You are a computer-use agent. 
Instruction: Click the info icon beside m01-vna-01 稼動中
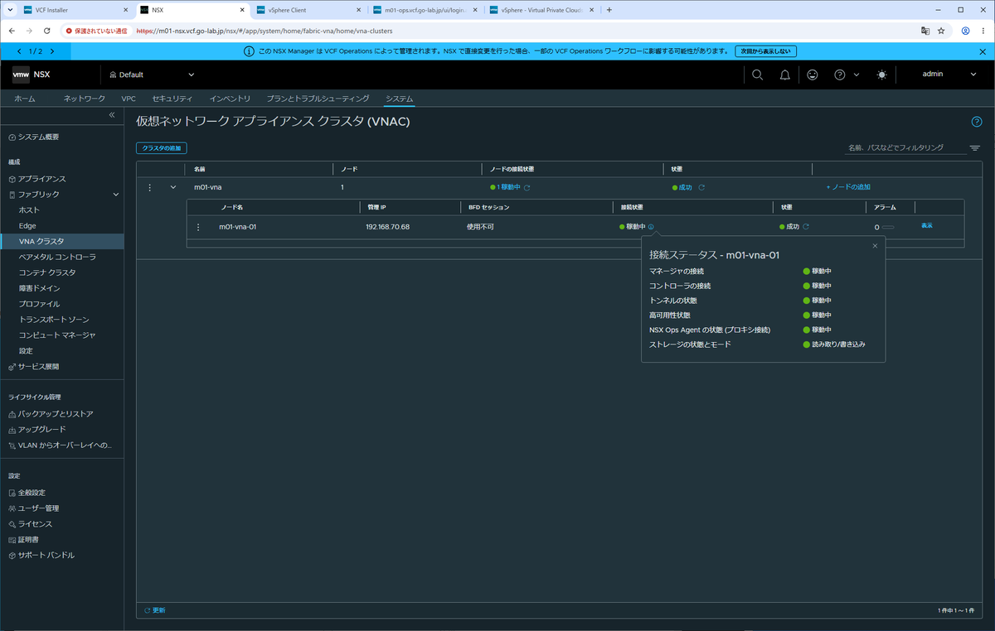coord(651,227)
